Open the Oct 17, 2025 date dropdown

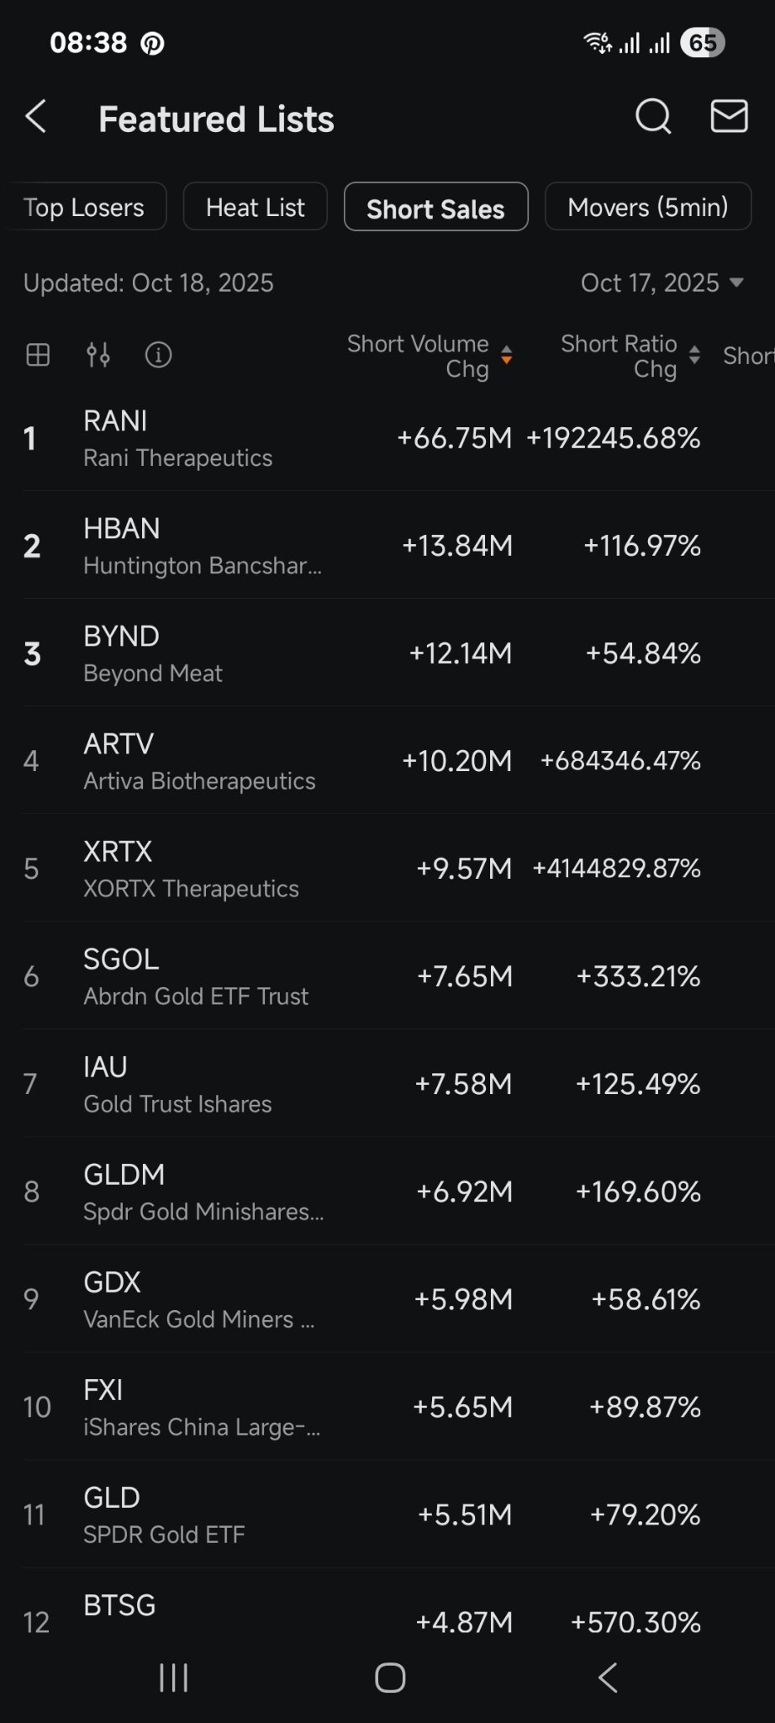tap(662, 283)
